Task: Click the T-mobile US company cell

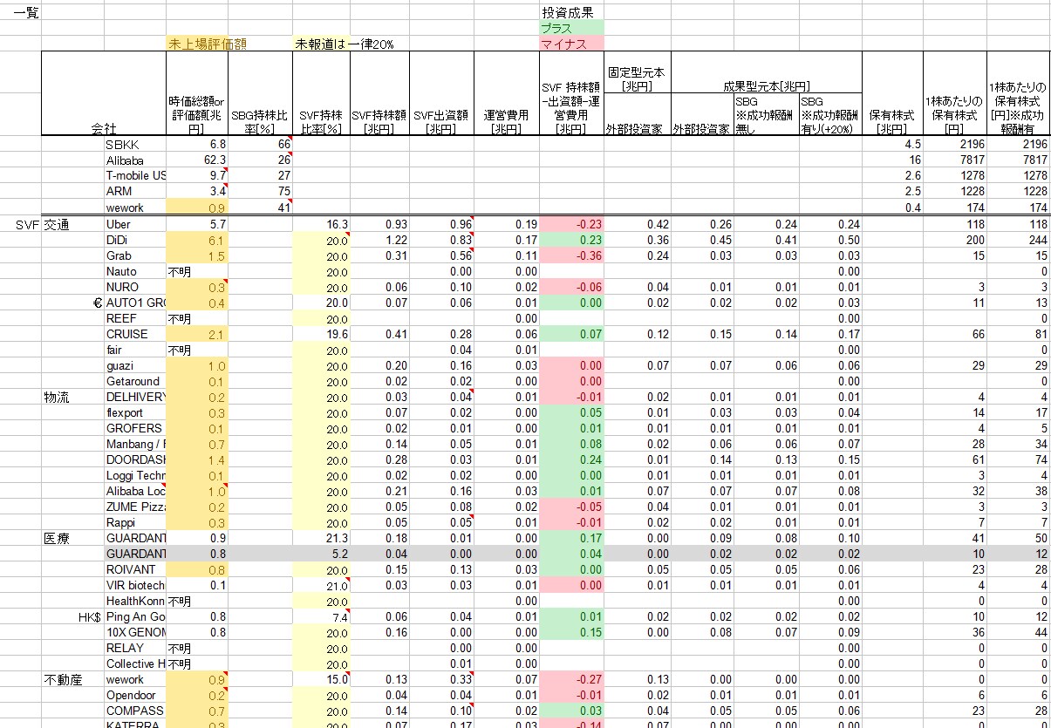Action: (x=135, y=176)
